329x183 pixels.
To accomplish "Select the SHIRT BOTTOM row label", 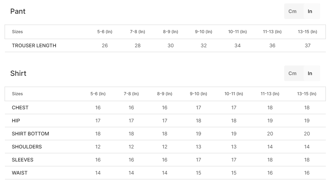I will (x=30, y=134).
